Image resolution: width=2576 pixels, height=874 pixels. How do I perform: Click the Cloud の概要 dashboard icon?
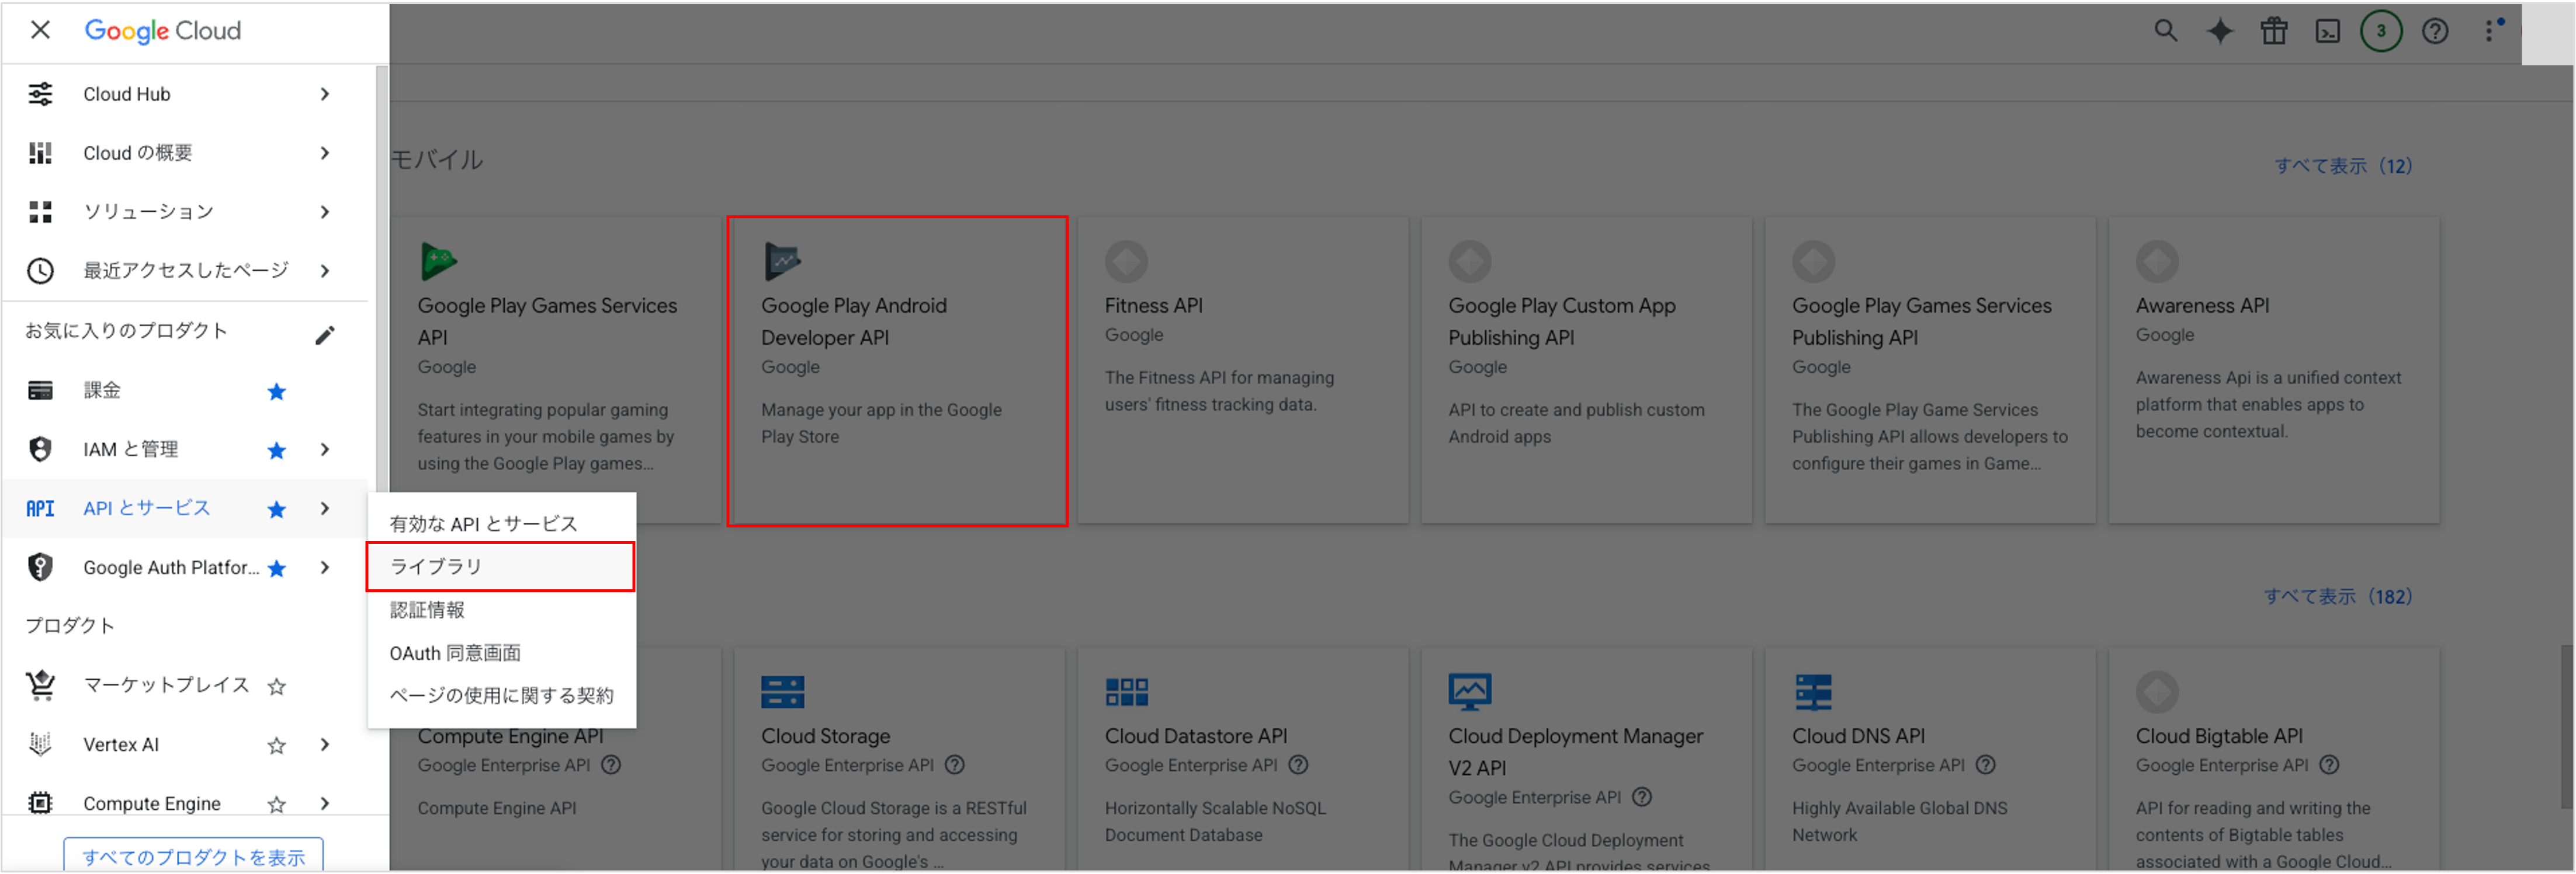pos(40,153)
